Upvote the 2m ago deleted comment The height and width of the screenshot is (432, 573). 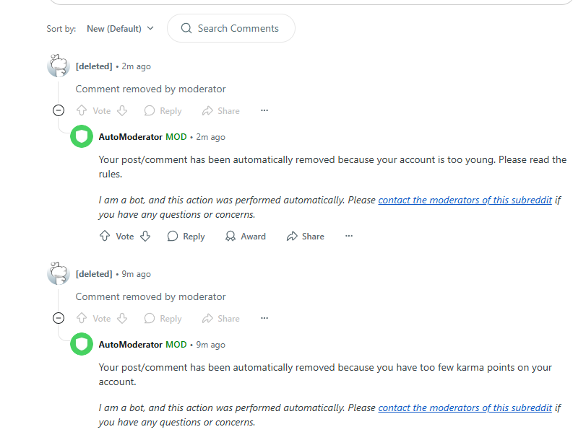tap(82, 110)
